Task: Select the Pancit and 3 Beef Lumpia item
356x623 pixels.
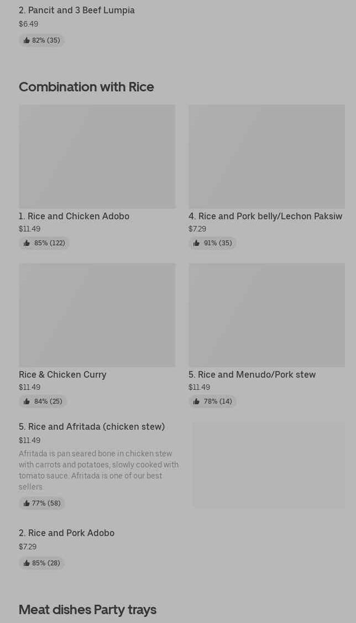Action: (77, 10)
